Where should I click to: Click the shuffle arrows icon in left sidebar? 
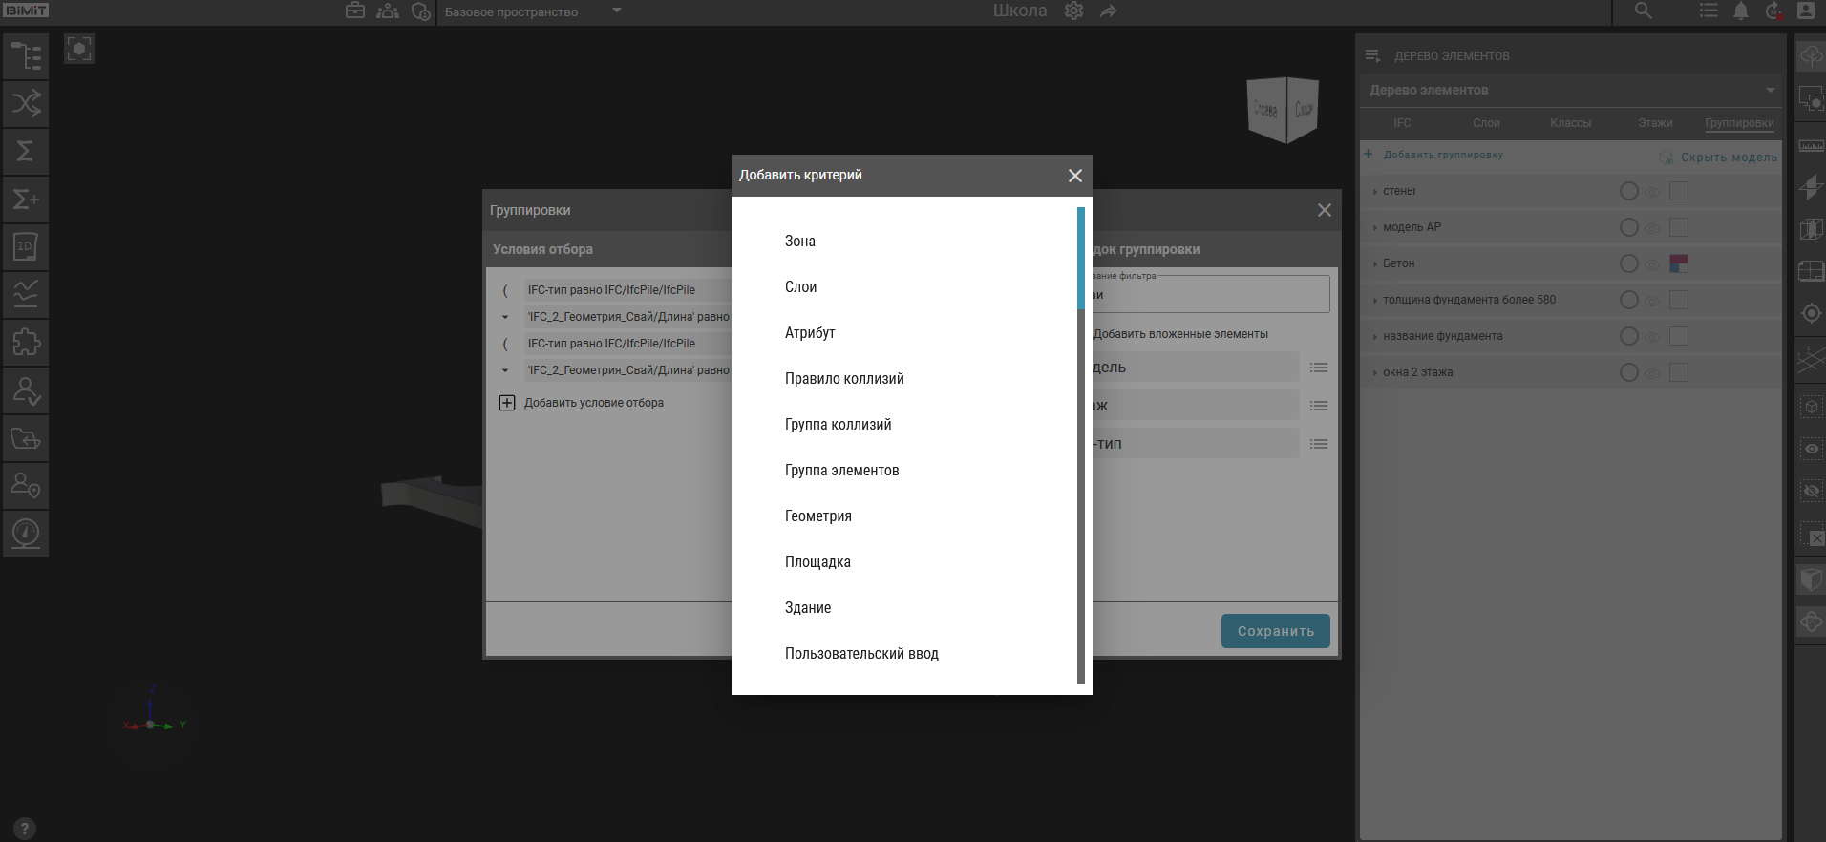[26, 104]
